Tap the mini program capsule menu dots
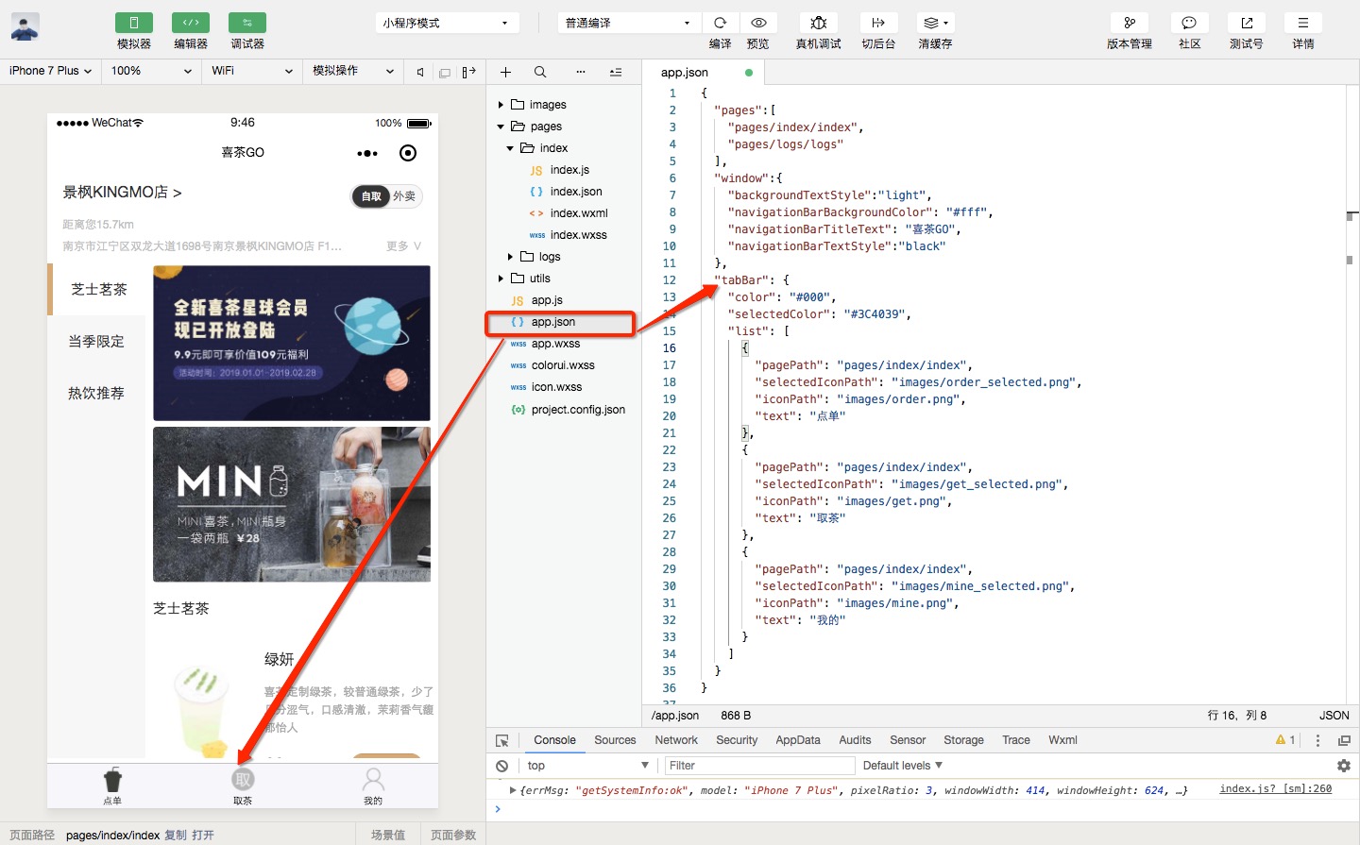 (367, 153)
